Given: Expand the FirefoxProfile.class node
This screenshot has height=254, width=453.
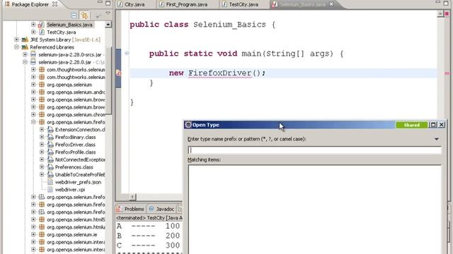Looking at the screenshot, I should tap(42, 152).
